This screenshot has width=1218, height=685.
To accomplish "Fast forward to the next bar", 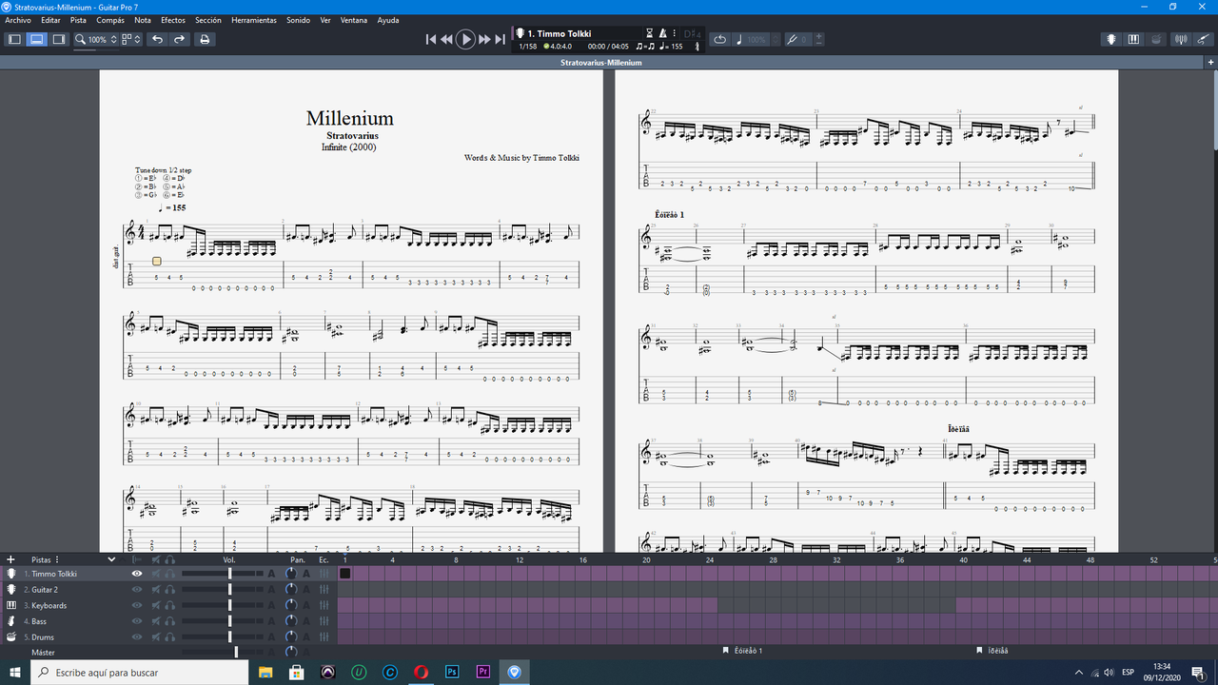I will coord(484,39).
